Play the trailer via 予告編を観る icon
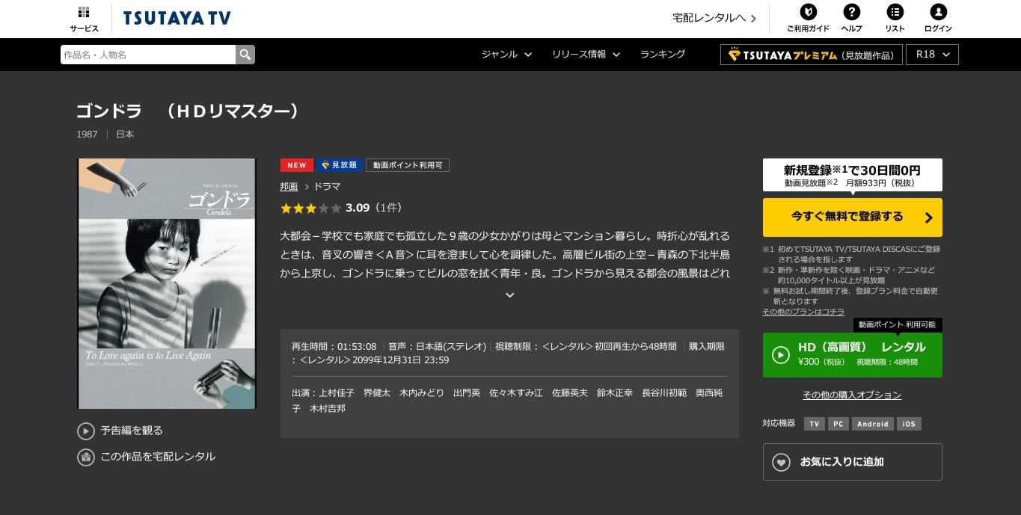The width and height of the screenshot is (1021, 515). [86, 431]
